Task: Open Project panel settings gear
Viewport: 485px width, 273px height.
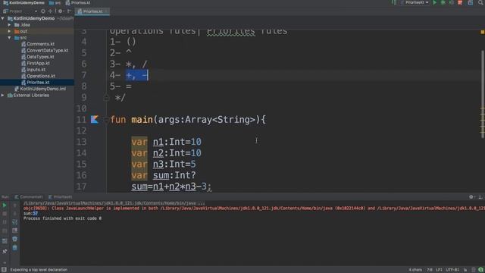Action: [x=61, y=11]
